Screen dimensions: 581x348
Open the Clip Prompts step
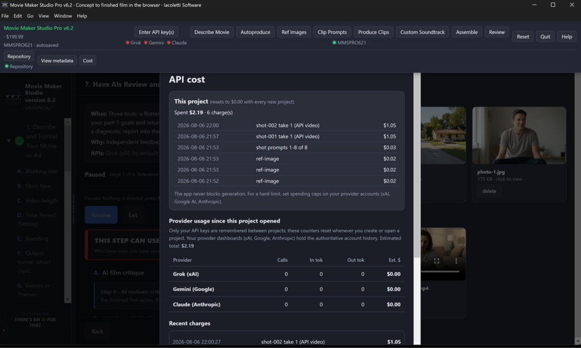(332, 32)
